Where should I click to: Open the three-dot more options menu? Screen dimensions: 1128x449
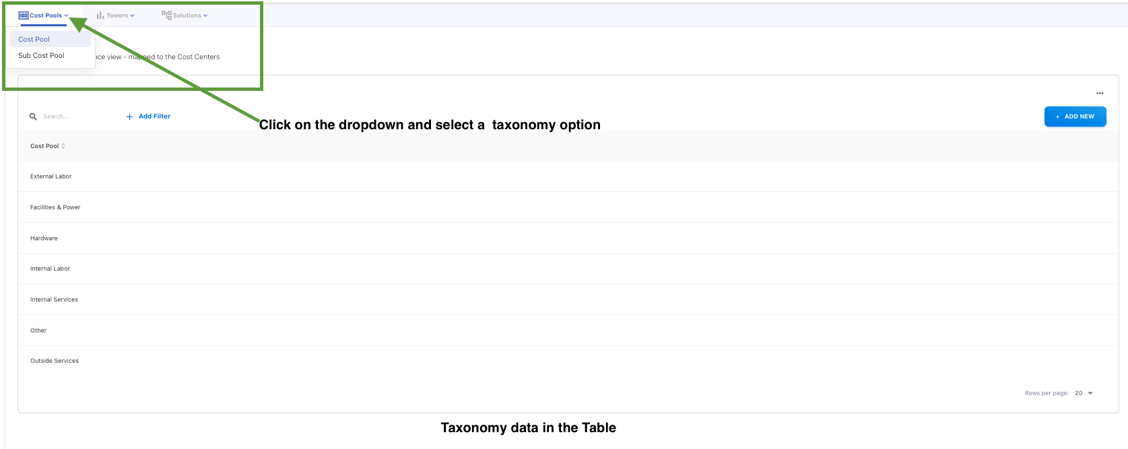1100,94
